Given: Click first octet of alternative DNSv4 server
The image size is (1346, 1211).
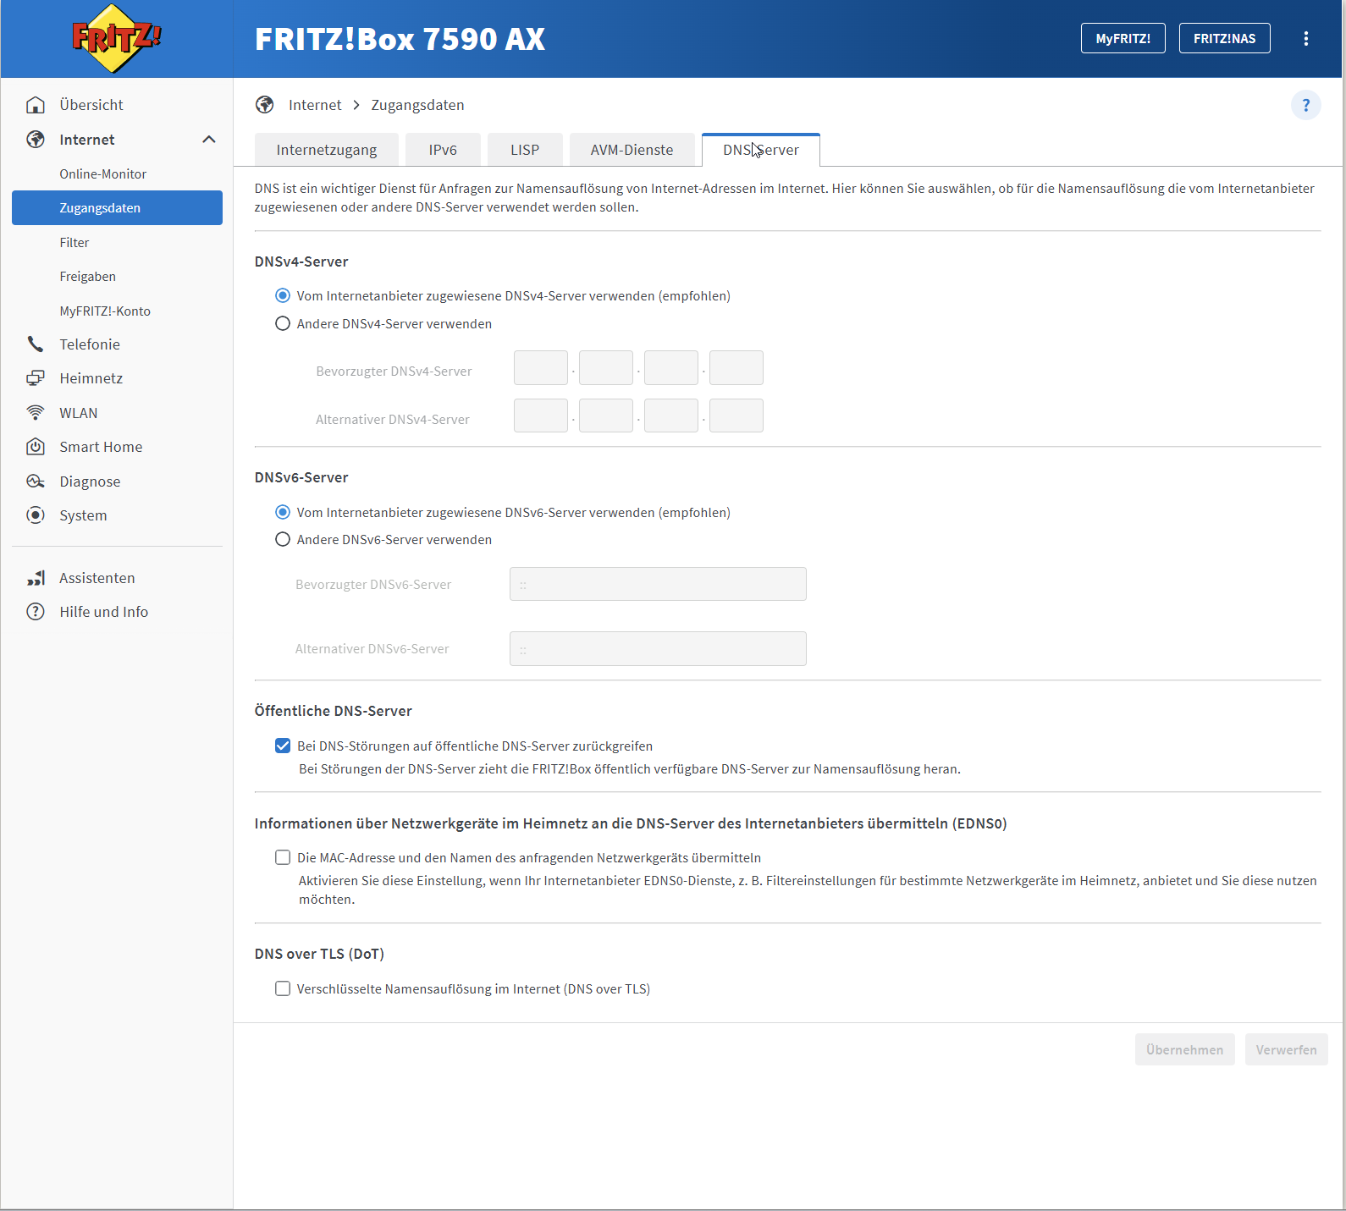Looking at the screenshot, I should coord(541,416).
